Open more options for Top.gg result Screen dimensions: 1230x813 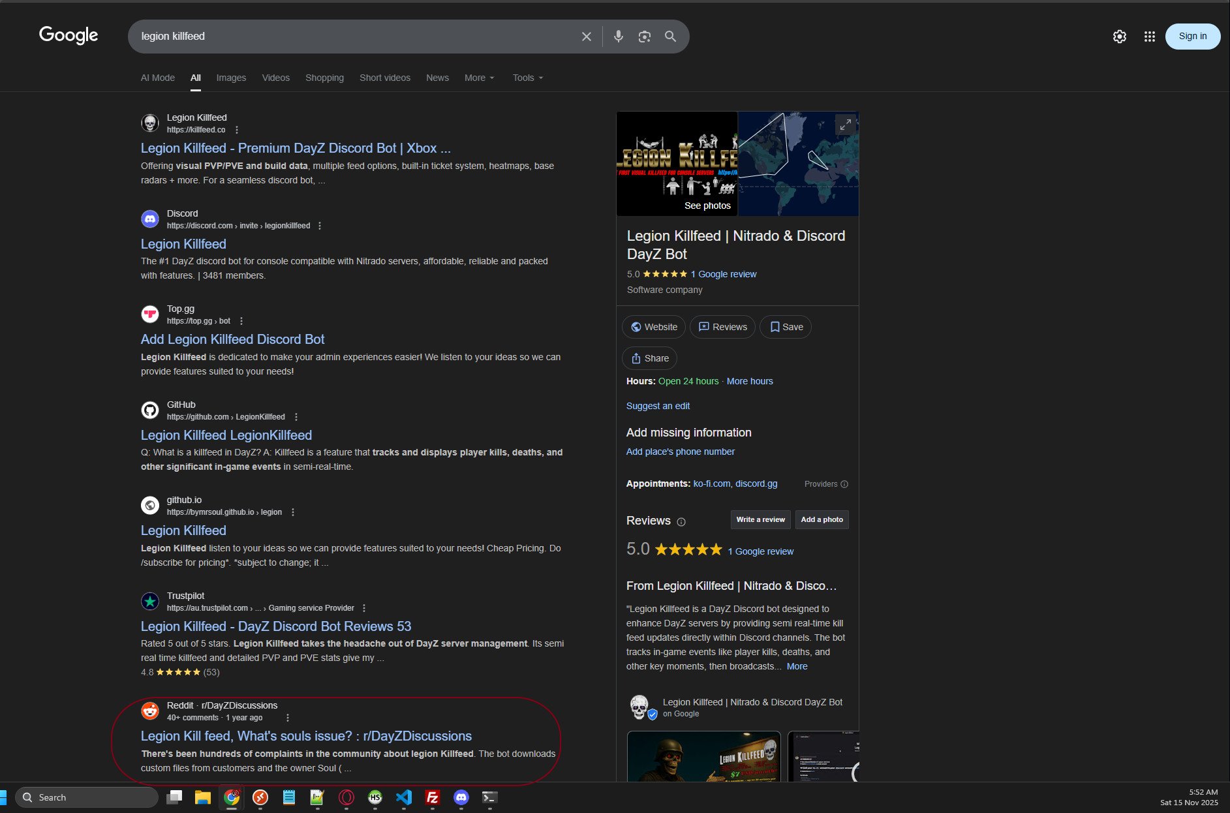click(241, 321)
